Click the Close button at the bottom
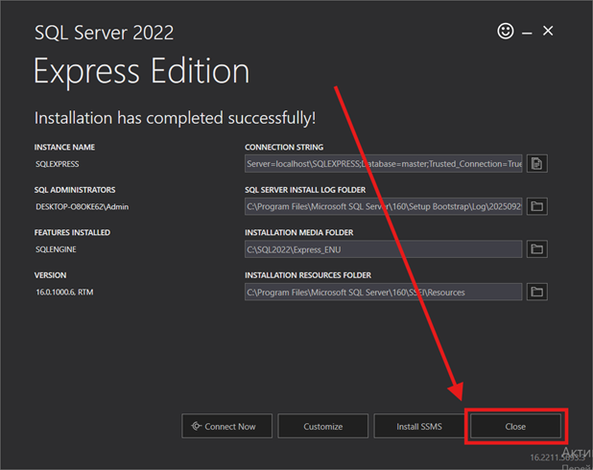 [515, 426]
